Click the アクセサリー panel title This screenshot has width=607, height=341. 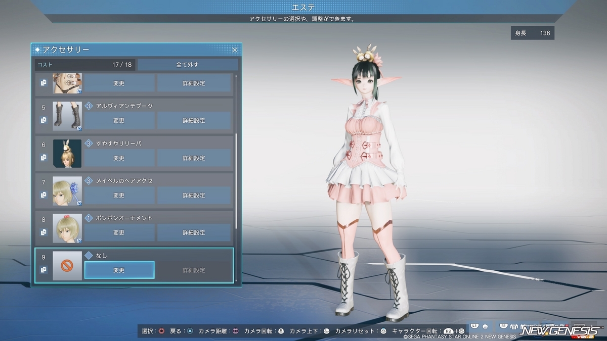pos(66,50)
